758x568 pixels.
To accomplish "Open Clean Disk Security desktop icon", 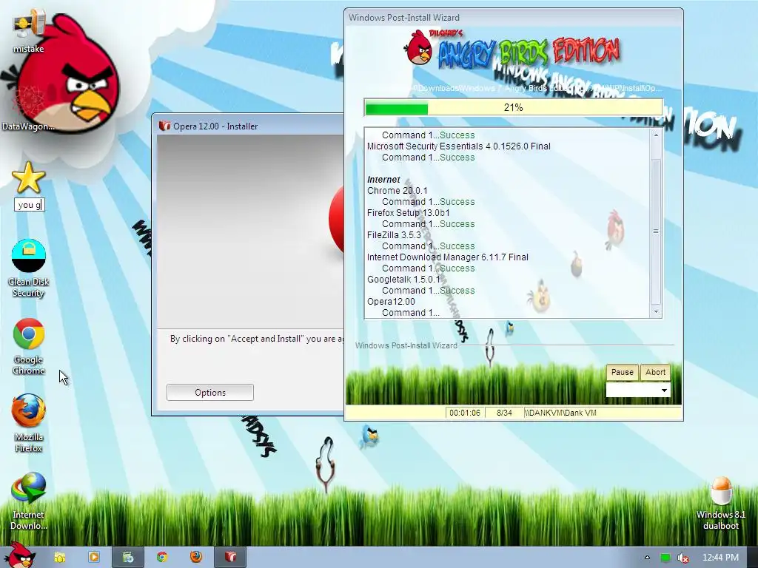I will 29,268.
